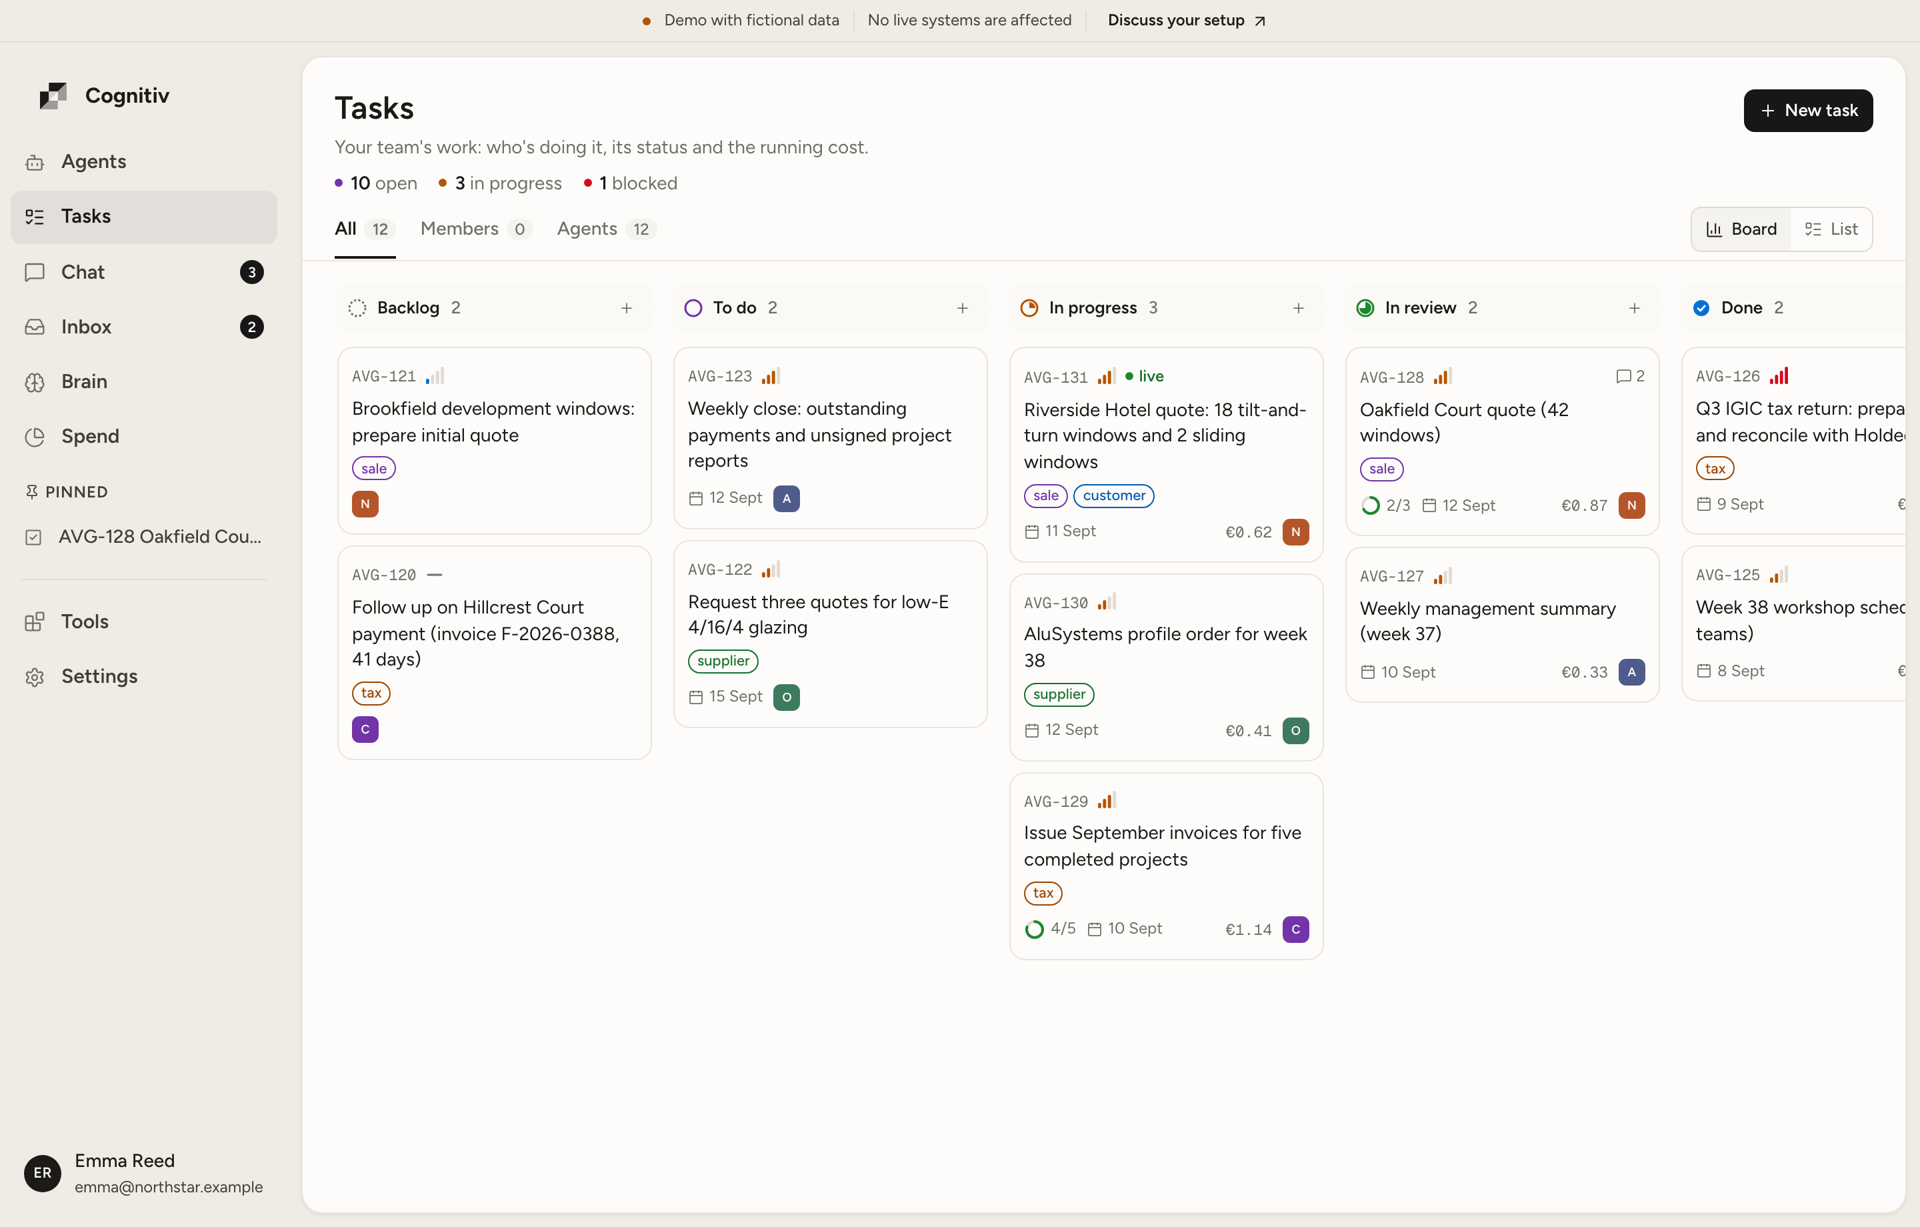The width and height of the screenshot is (1920, 1227).
Task: Click the Cognitiv logo
Action: pos(105,96)
